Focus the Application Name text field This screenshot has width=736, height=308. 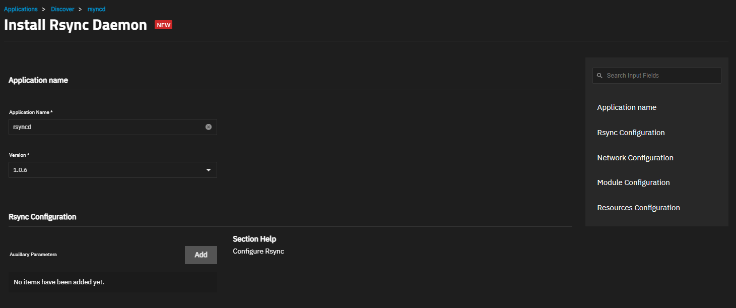pos(106,127)
